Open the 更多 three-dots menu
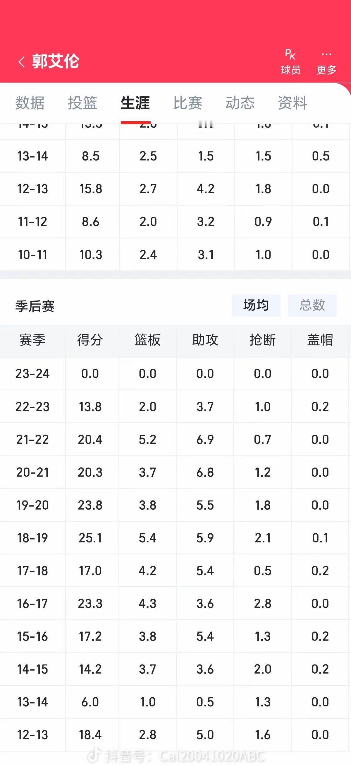 tap(326, 62)
